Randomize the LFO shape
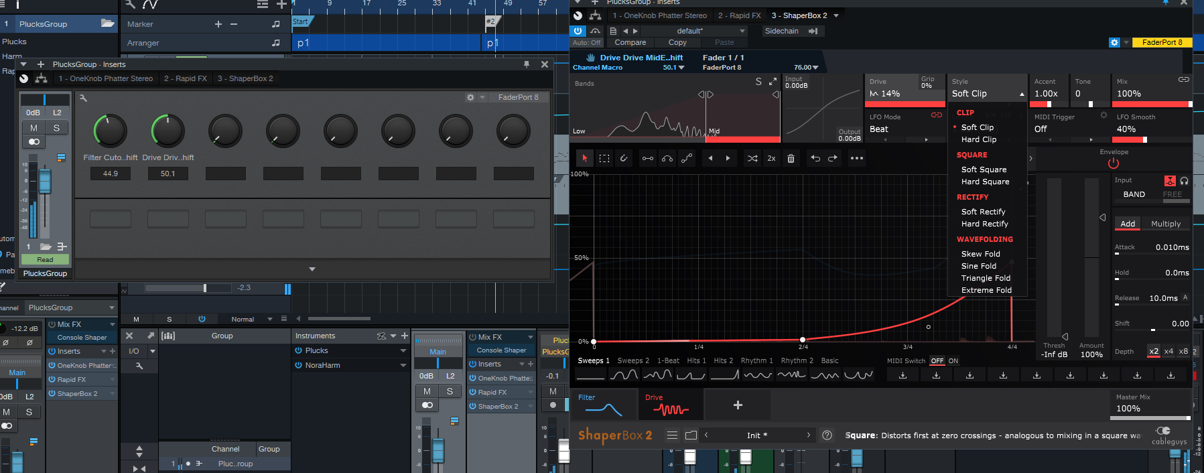Image resolution: width=1204 pixels, height=473 pixels. [752, 159]
